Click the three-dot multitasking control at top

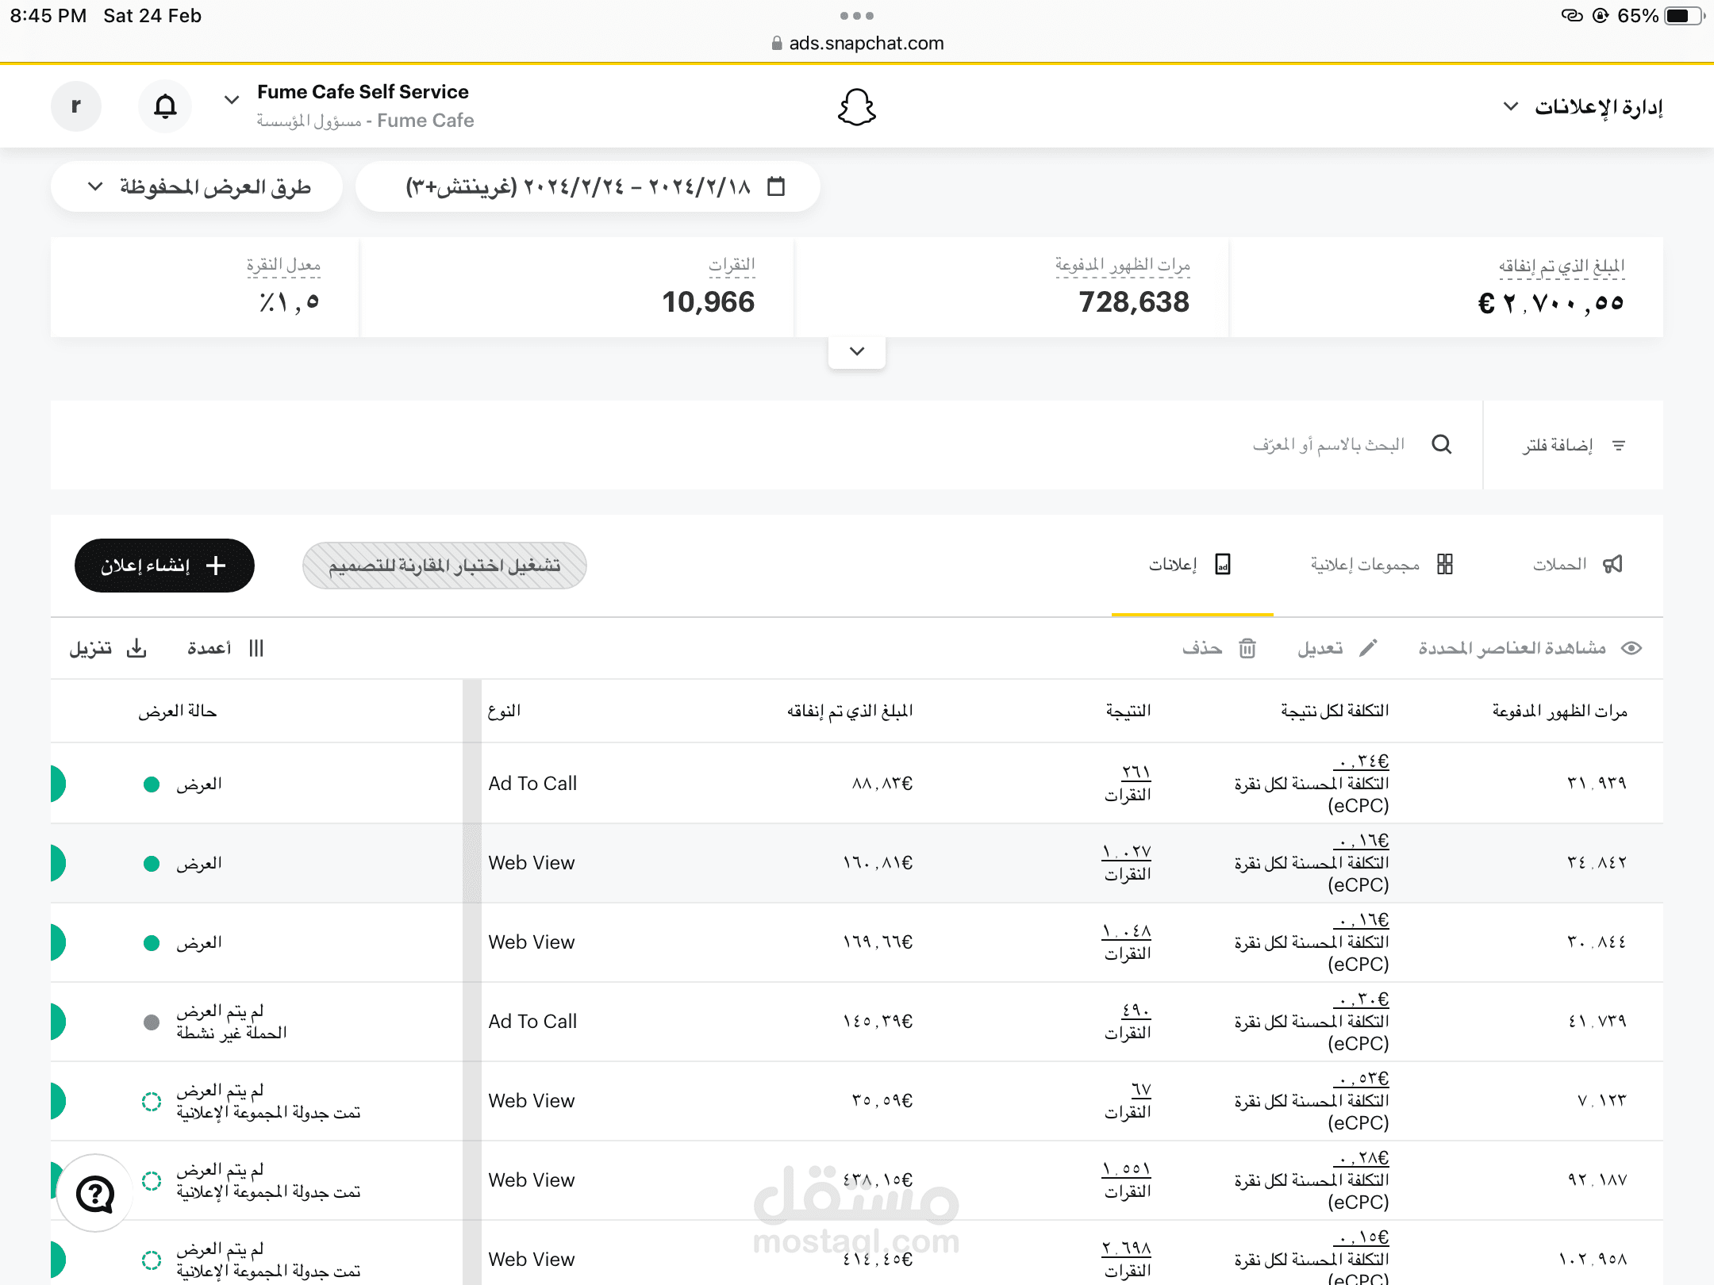(x=857, y=15)
